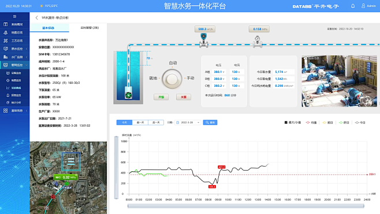Click the pipe network monitoring (管网监控) icon
Screen dimensions: 380x214
[x=6, y=65]
